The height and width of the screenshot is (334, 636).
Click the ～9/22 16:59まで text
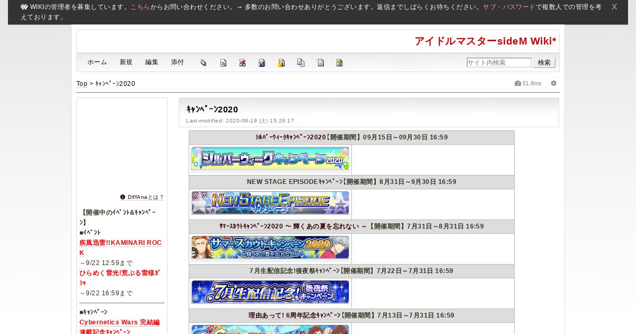point(106,293)
